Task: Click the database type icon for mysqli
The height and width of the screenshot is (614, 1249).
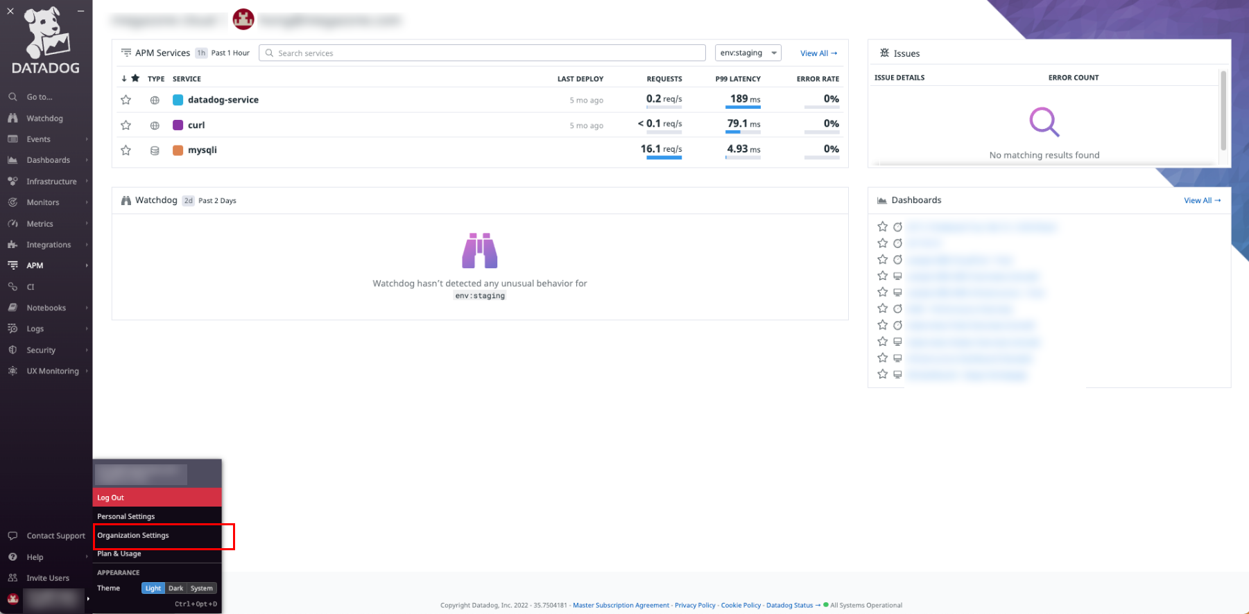Action: pyautogui.click(x=155, y=150)
